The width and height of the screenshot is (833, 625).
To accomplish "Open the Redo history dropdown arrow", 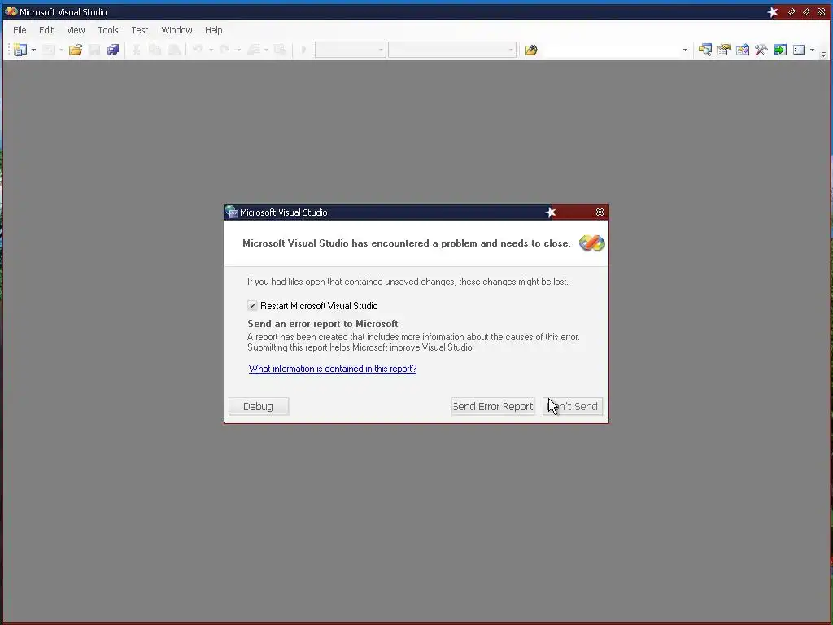I will pyautogui.click(x=238, y=50).
